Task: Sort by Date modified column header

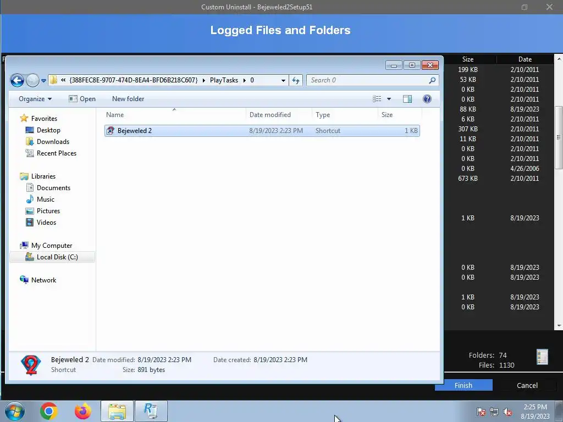Action: point(279,115)
